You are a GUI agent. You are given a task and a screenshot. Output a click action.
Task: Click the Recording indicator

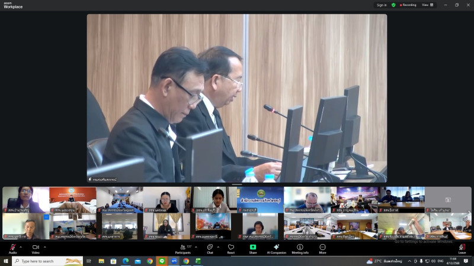[408, 5]
